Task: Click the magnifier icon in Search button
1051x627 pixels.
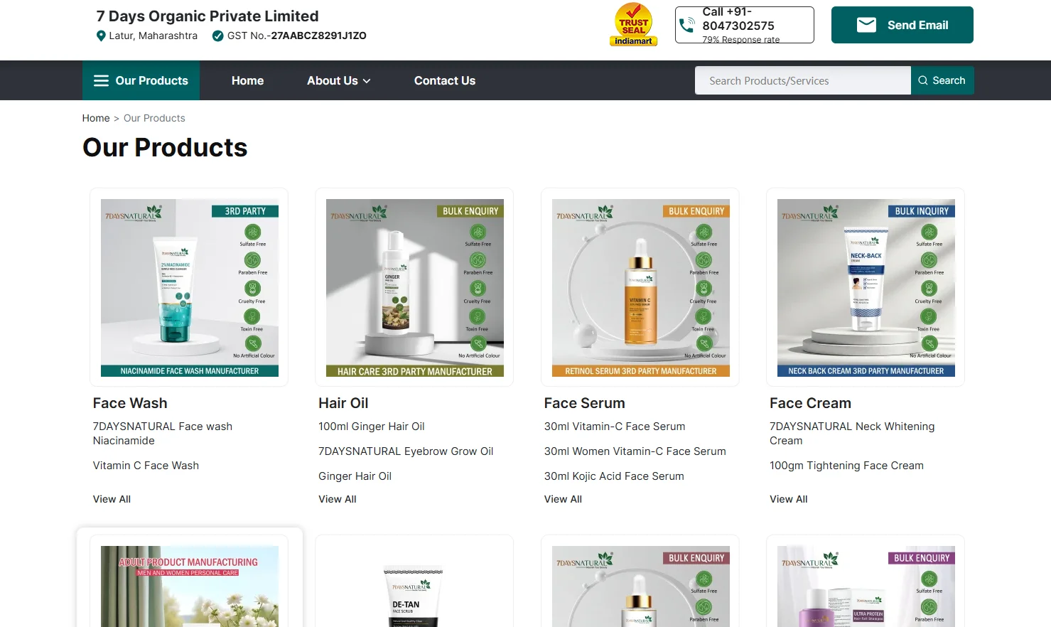Action: click(x=923, y=80)
